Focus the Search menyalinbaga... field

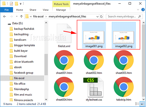point(124,16)
